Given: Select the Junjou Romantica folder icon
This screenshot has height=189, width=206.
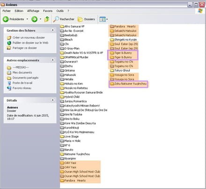Looking at the screenshot, I should [62, 101].
